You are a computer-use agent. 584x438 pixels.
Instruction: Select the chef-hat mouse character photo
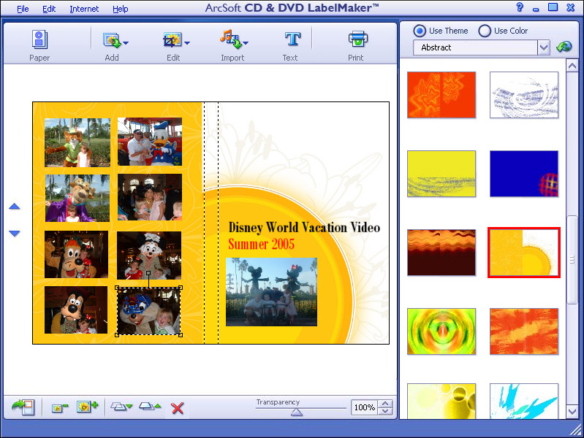(149, 255)
